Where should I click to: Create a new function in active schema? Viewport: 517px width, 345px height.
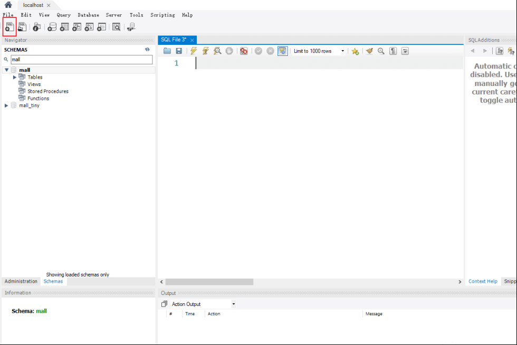(101, 27)
